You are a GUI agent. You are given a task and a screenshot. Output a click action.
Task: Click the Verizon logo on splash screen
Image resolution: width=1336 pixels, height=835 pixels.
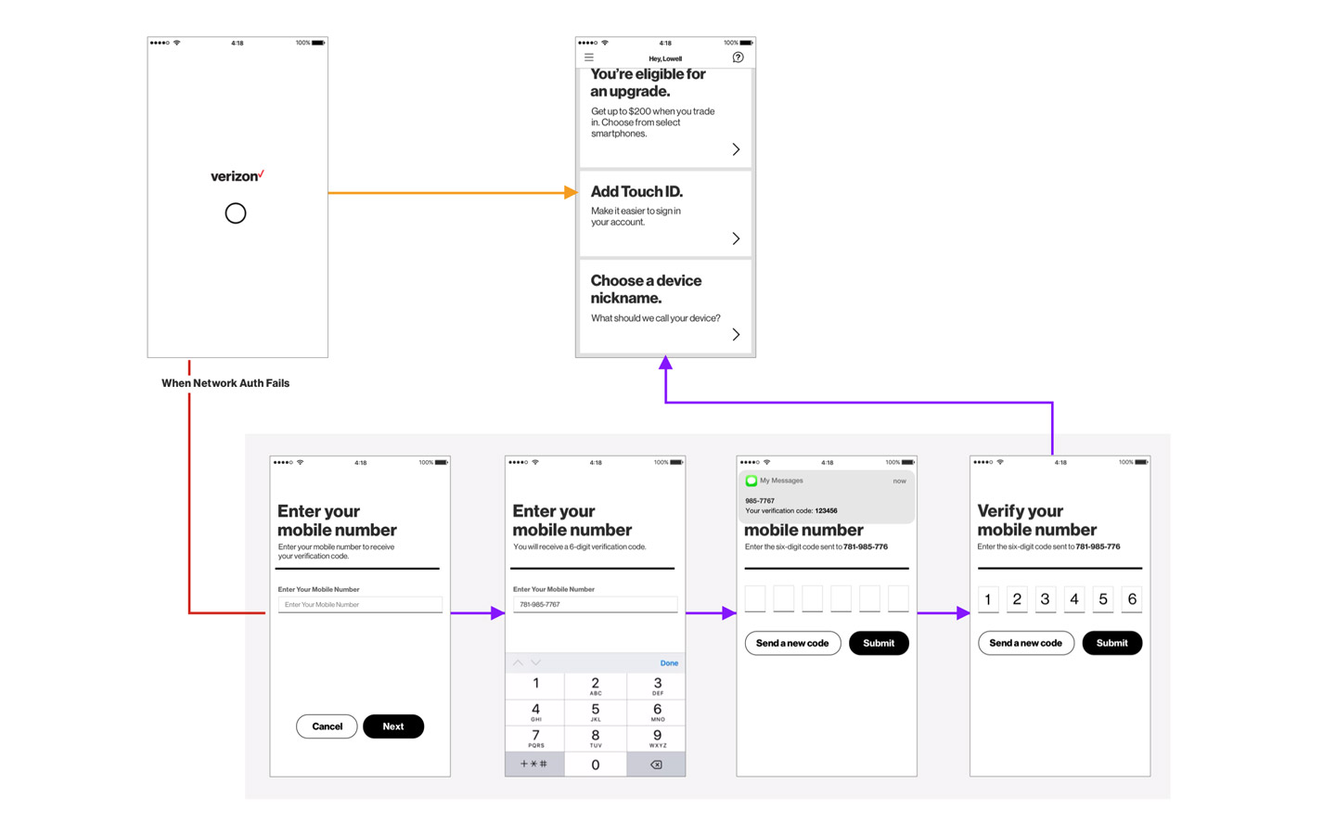(x=238, y=176)
